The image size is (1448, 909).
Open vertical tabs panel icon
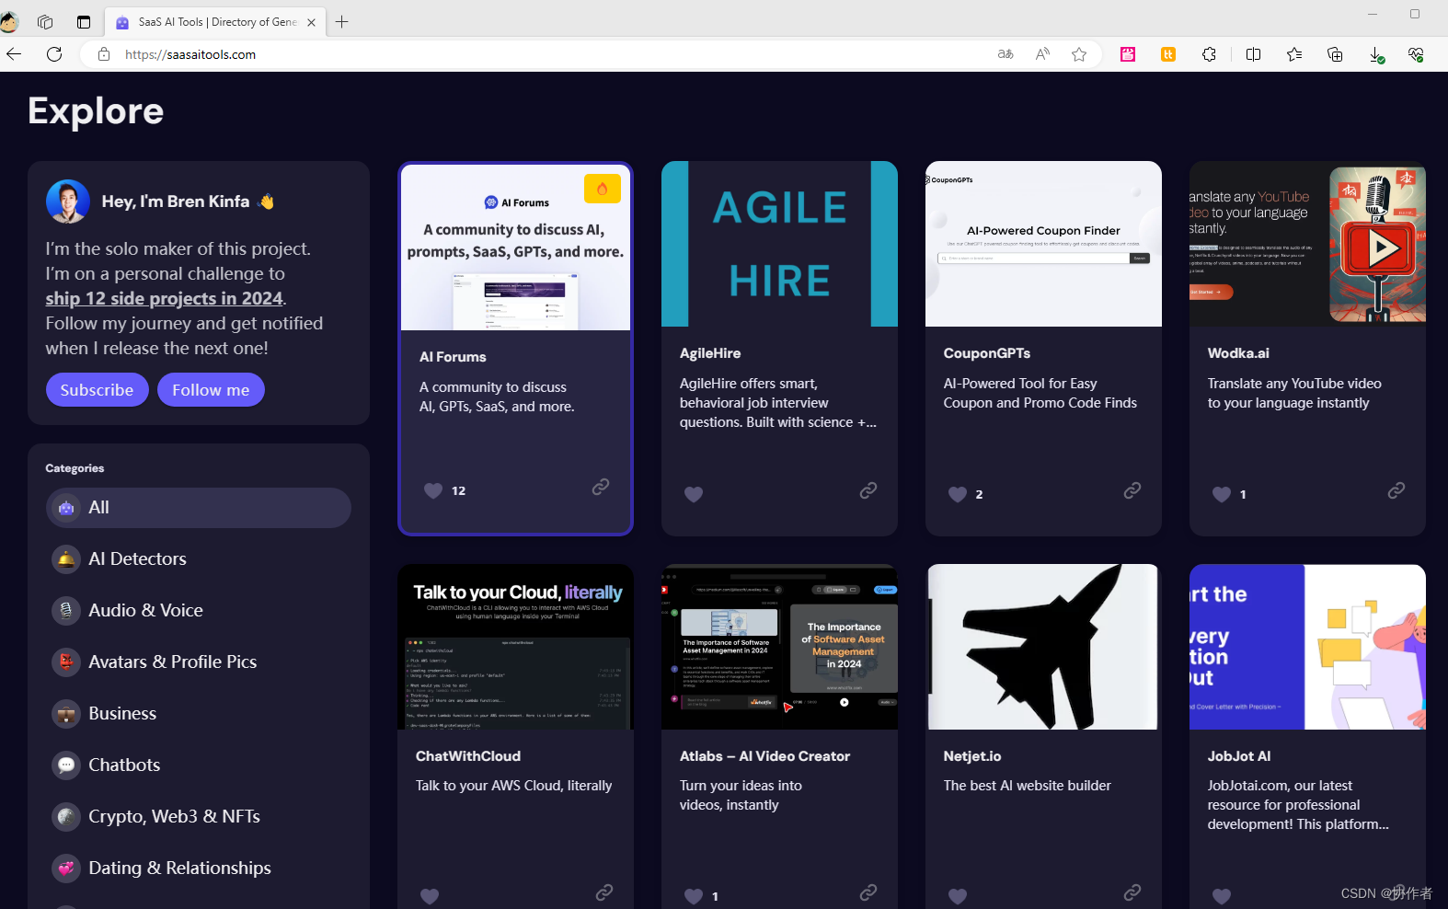tap(84, 22)
